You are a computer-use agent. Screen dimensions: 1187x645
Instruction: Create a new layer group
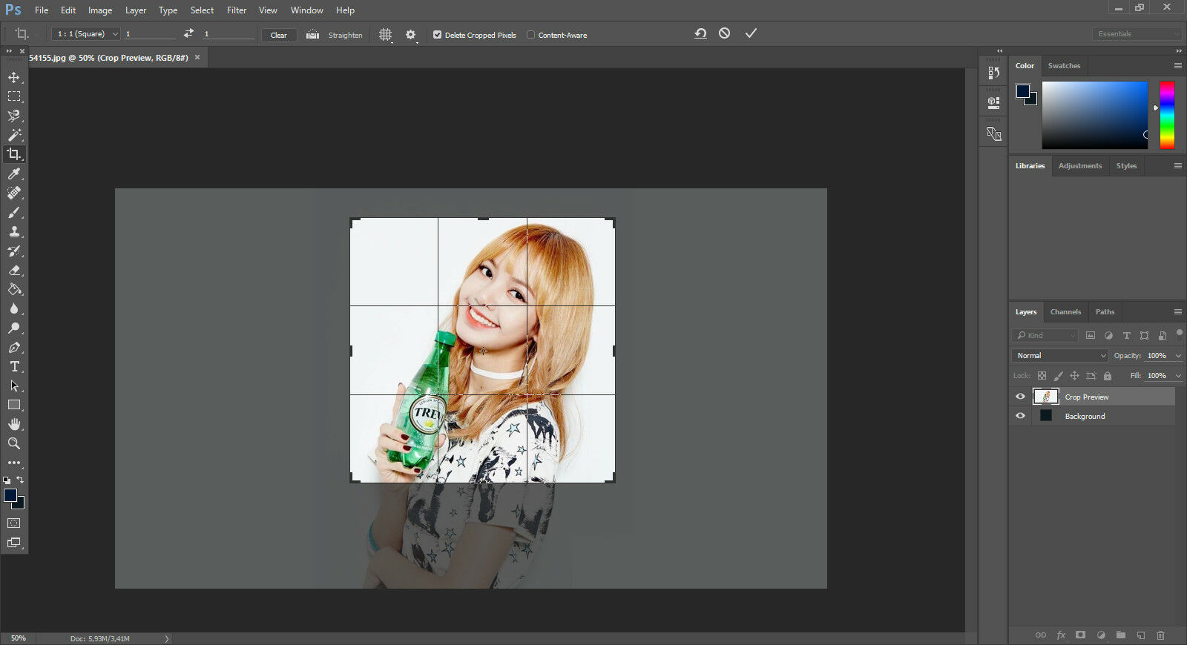1121,635
